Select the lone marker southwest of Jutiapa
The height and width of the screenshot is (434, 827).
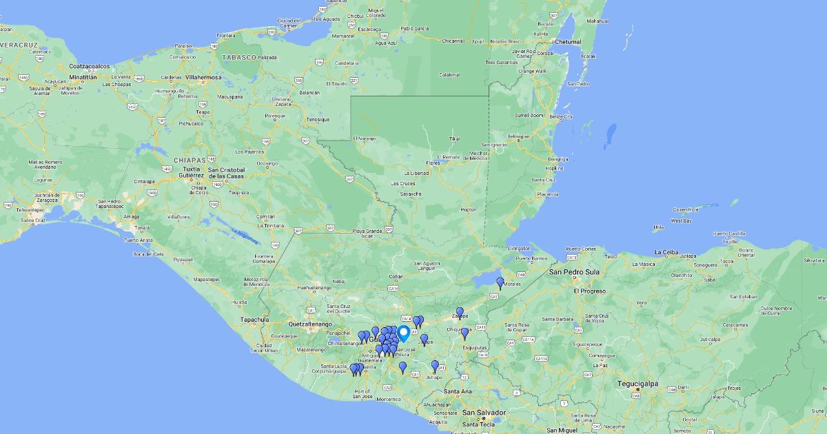402,367
